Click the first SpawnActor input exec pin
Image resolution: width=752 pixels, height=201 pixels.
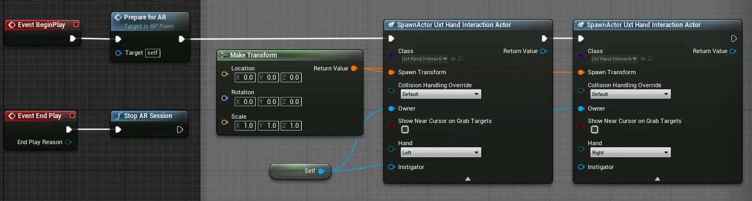coord(392,38)
